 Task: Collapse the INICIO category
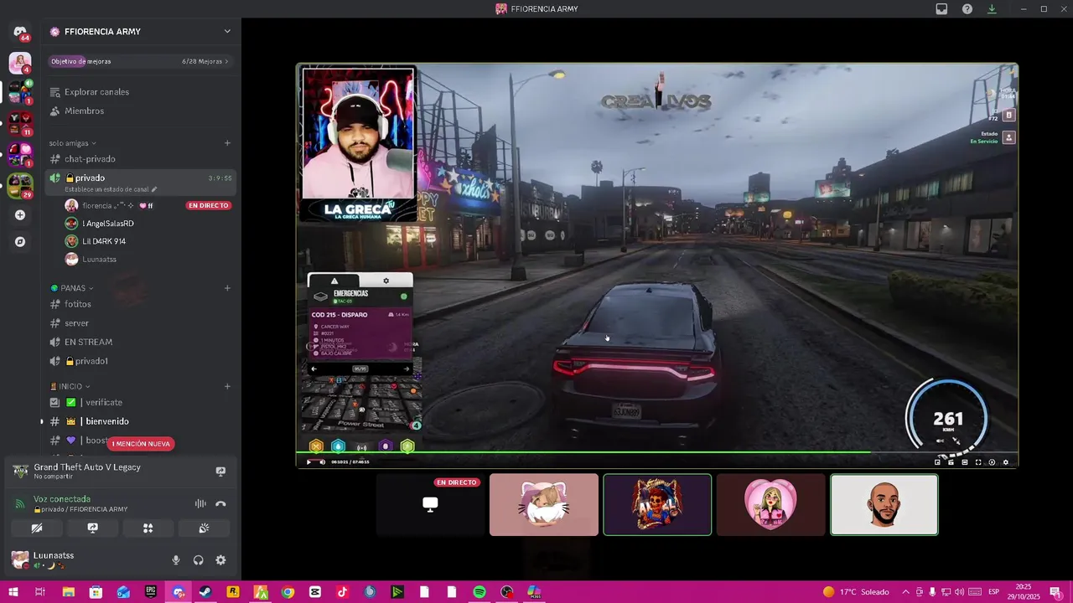70,387
